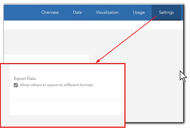Switch to the Data tab
Screen dimensions: 190x129
click(x=77, y=12)
